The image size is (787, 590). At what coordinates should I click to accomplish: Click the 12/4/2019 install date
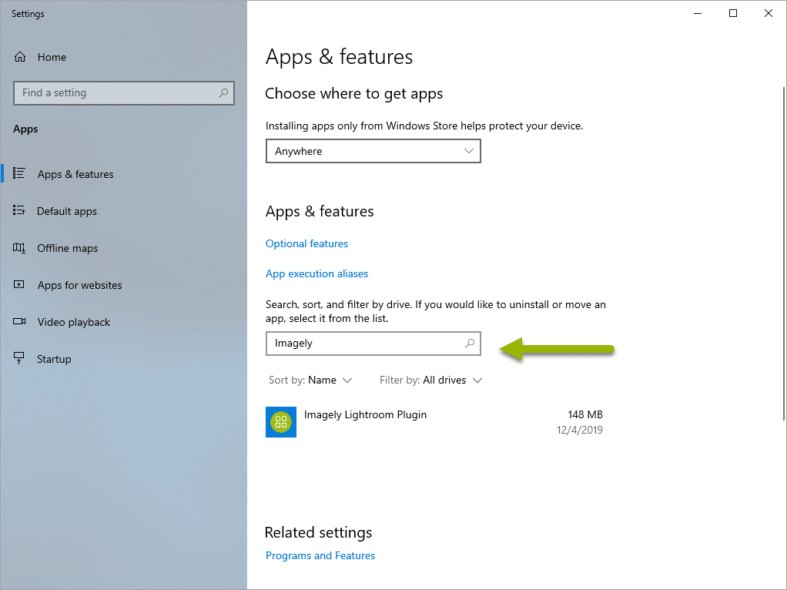click(580, 430)
